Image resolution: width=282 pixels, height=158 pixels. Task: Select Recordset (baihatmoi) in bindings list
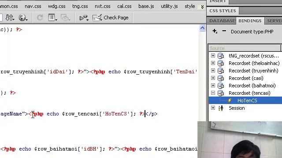click(x=252, y=86)
